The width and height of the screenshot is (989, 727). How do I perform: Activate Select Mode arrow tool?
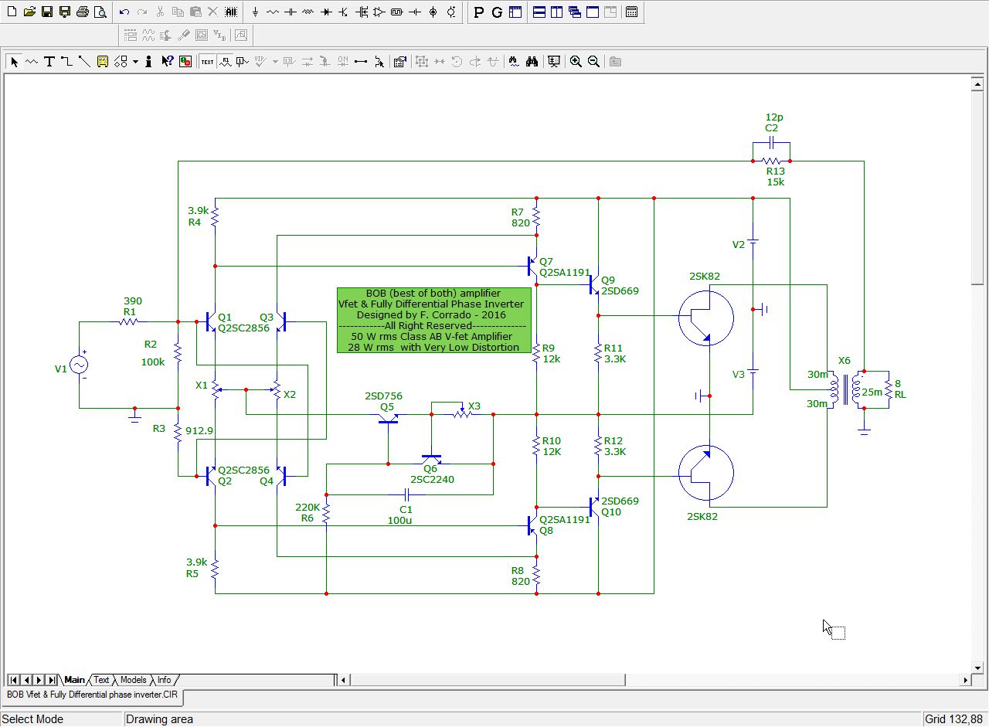tap(14, 62)
